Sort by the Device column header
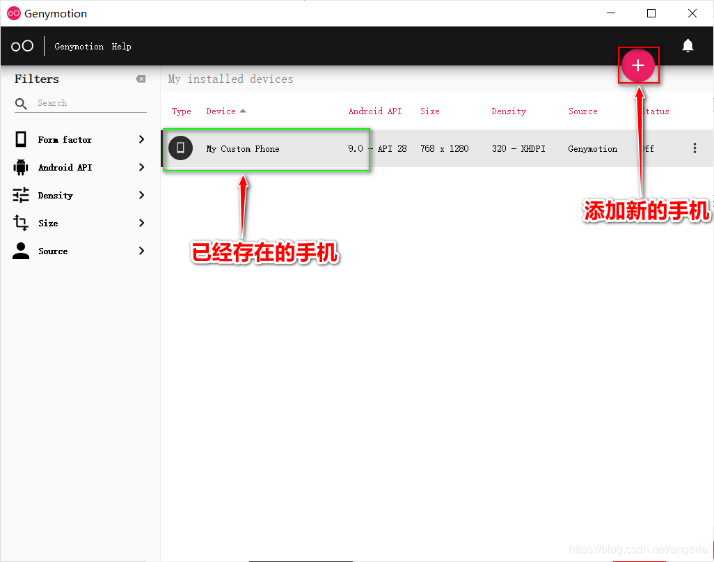714x562 pixels. pyautogui.click(x=221, y=111)
